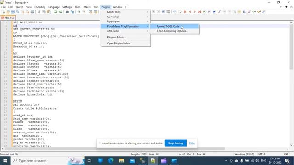This screenshot has height=165, width=294.
Task: Click the Paste clipboard icon
Action: [49, 12]
